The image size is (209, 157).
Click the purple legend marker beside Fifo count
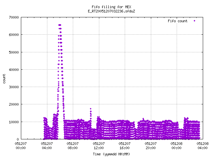[195, 21]
